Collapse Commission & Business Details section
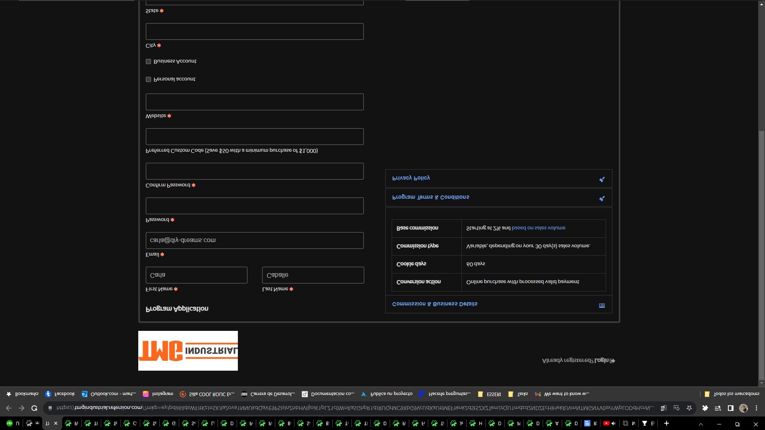This screenshot has width=765, height=430. pos(498,304)
